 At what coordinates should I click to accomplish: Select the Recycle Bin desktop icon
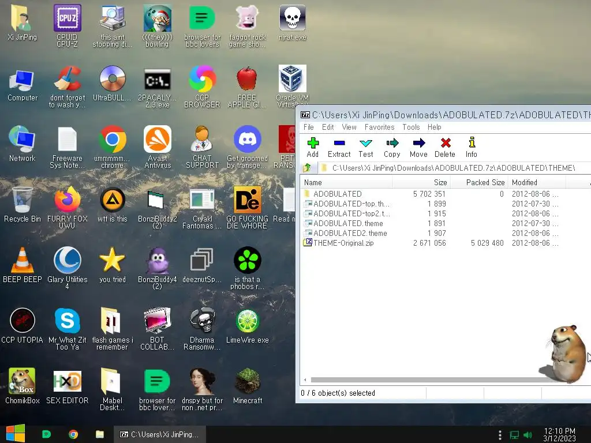coord(23,205)
